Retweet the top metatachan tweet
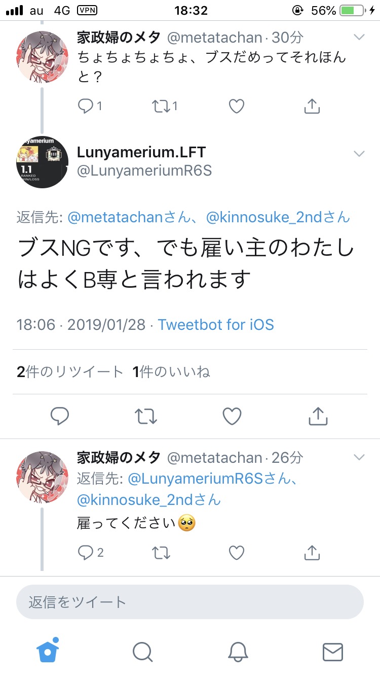380x677 pixels. pyautogui.click(x=162, y=106)
